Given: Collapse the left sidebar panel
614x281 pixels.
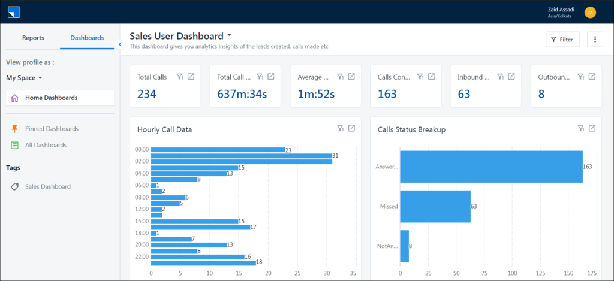Looking at the screenshot, I should click(120, 44).
